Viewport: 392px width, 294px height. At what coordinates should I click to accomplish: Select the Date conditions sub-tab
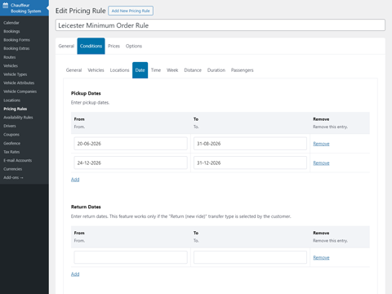140,70
